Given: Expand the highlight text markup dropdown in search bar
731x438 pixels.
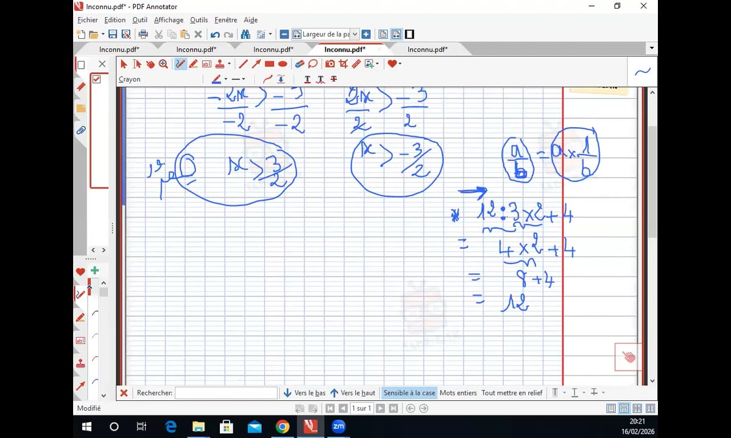Looking at the screenshot, I should coord(565,393).
